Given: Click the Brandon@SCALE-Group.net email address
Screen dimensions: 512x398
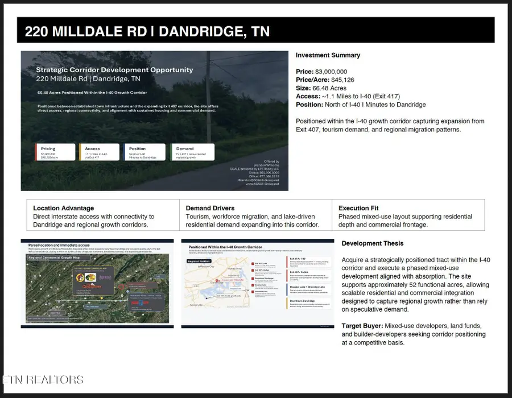Looking at the screenshot, I should click(x=259, y=180).
